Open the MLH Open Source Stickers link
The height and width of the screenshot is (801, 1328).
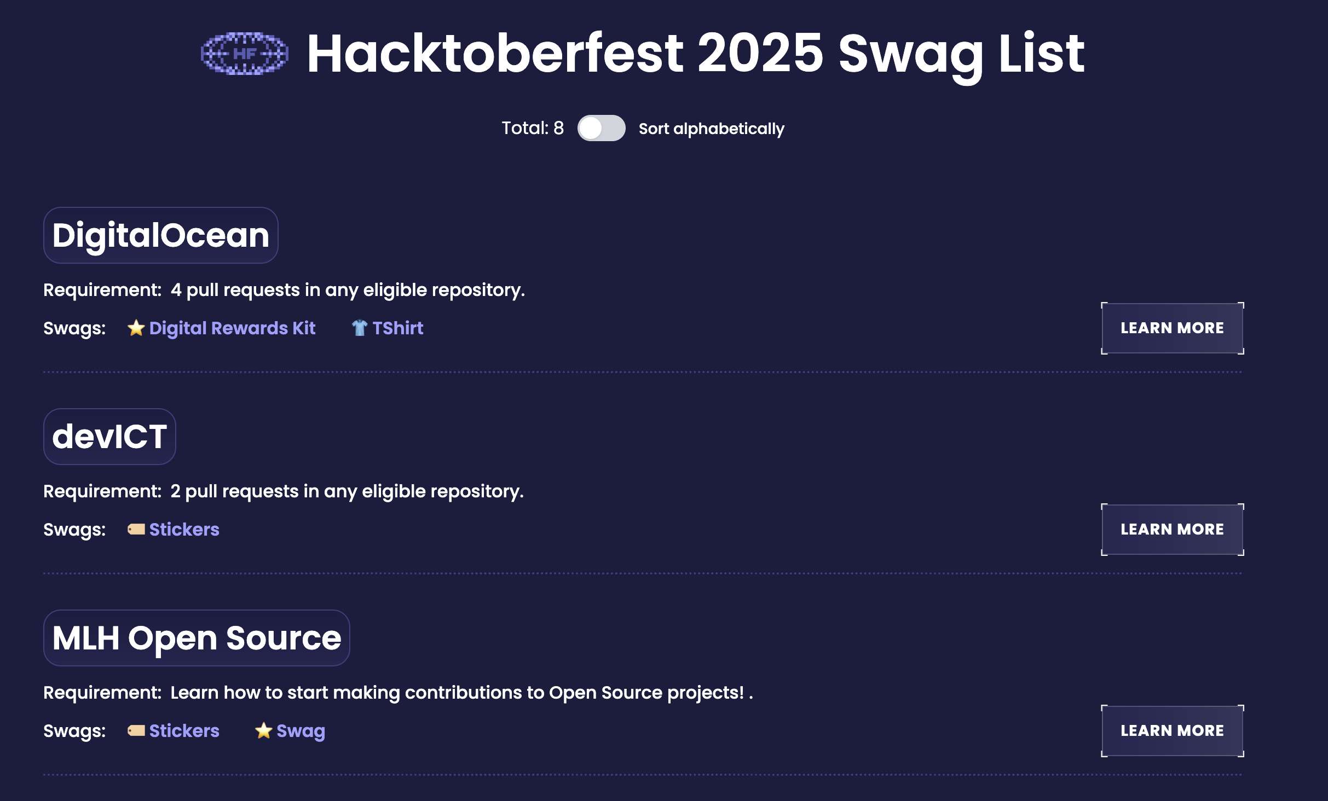184,731
